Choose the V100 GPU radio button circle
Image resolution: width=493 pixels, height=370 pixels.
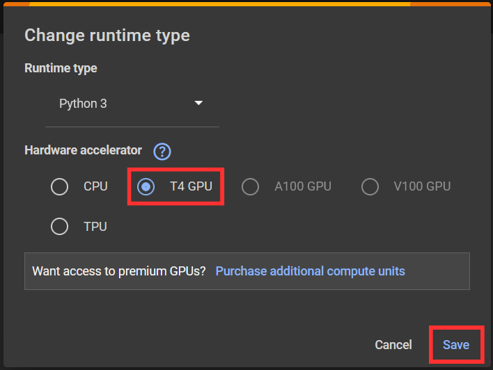tap(370, 186)
